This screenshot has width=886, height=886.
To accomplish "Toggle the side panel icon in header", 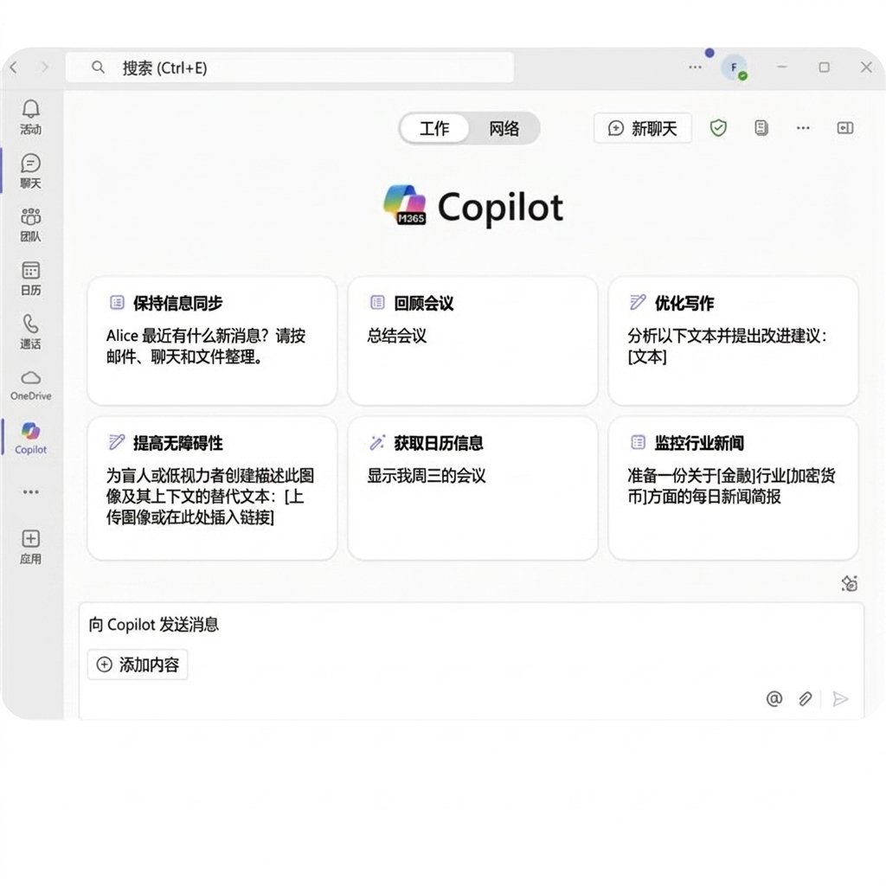I will 845,128.
